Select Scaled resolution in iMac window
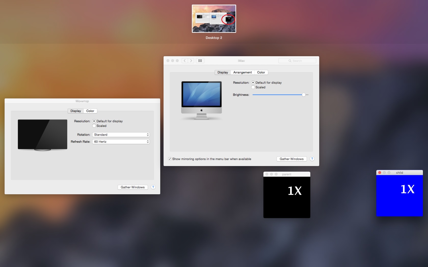The image size is (428, 267). coord(253,87)
